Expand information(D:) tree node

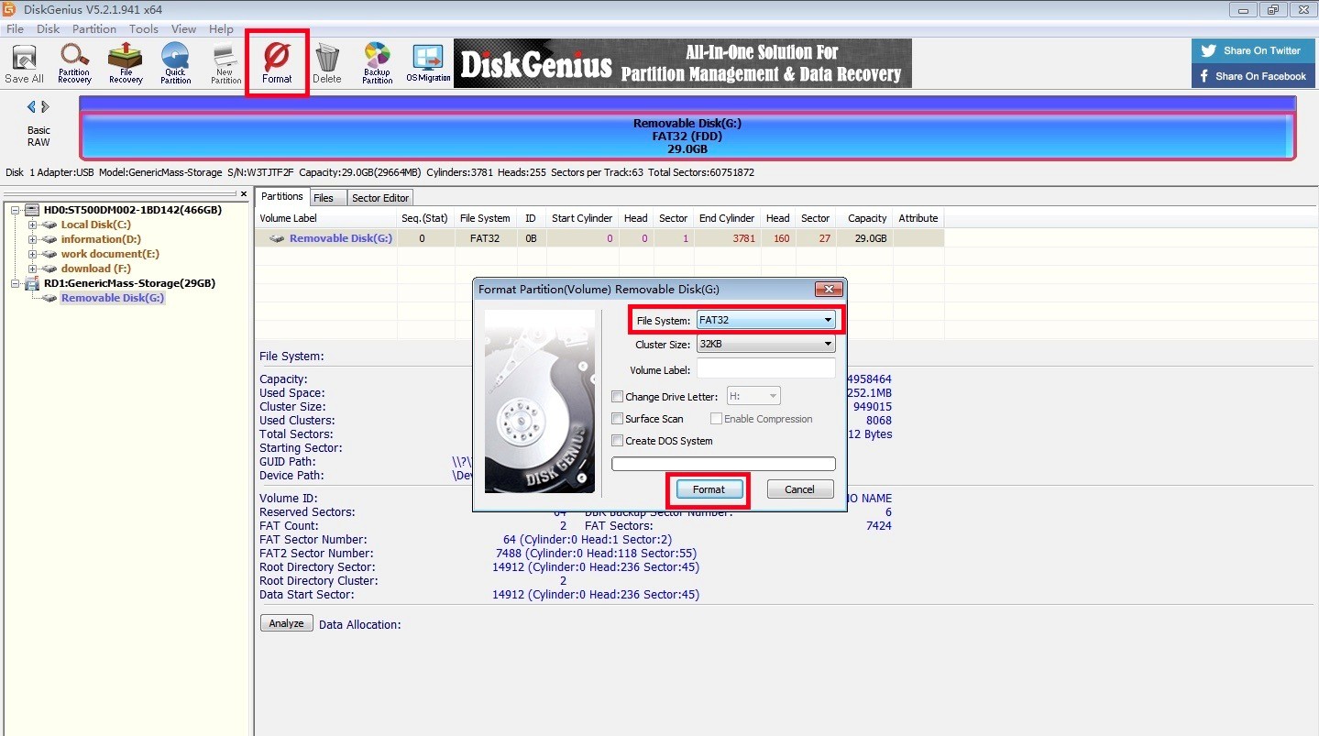pyautogui.click(x=32, y=239)
